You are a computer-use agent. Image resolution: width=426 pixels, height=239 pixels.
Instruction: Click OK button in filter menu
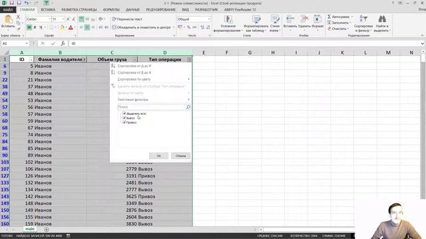pyautogui.click(x=158, y=156)
